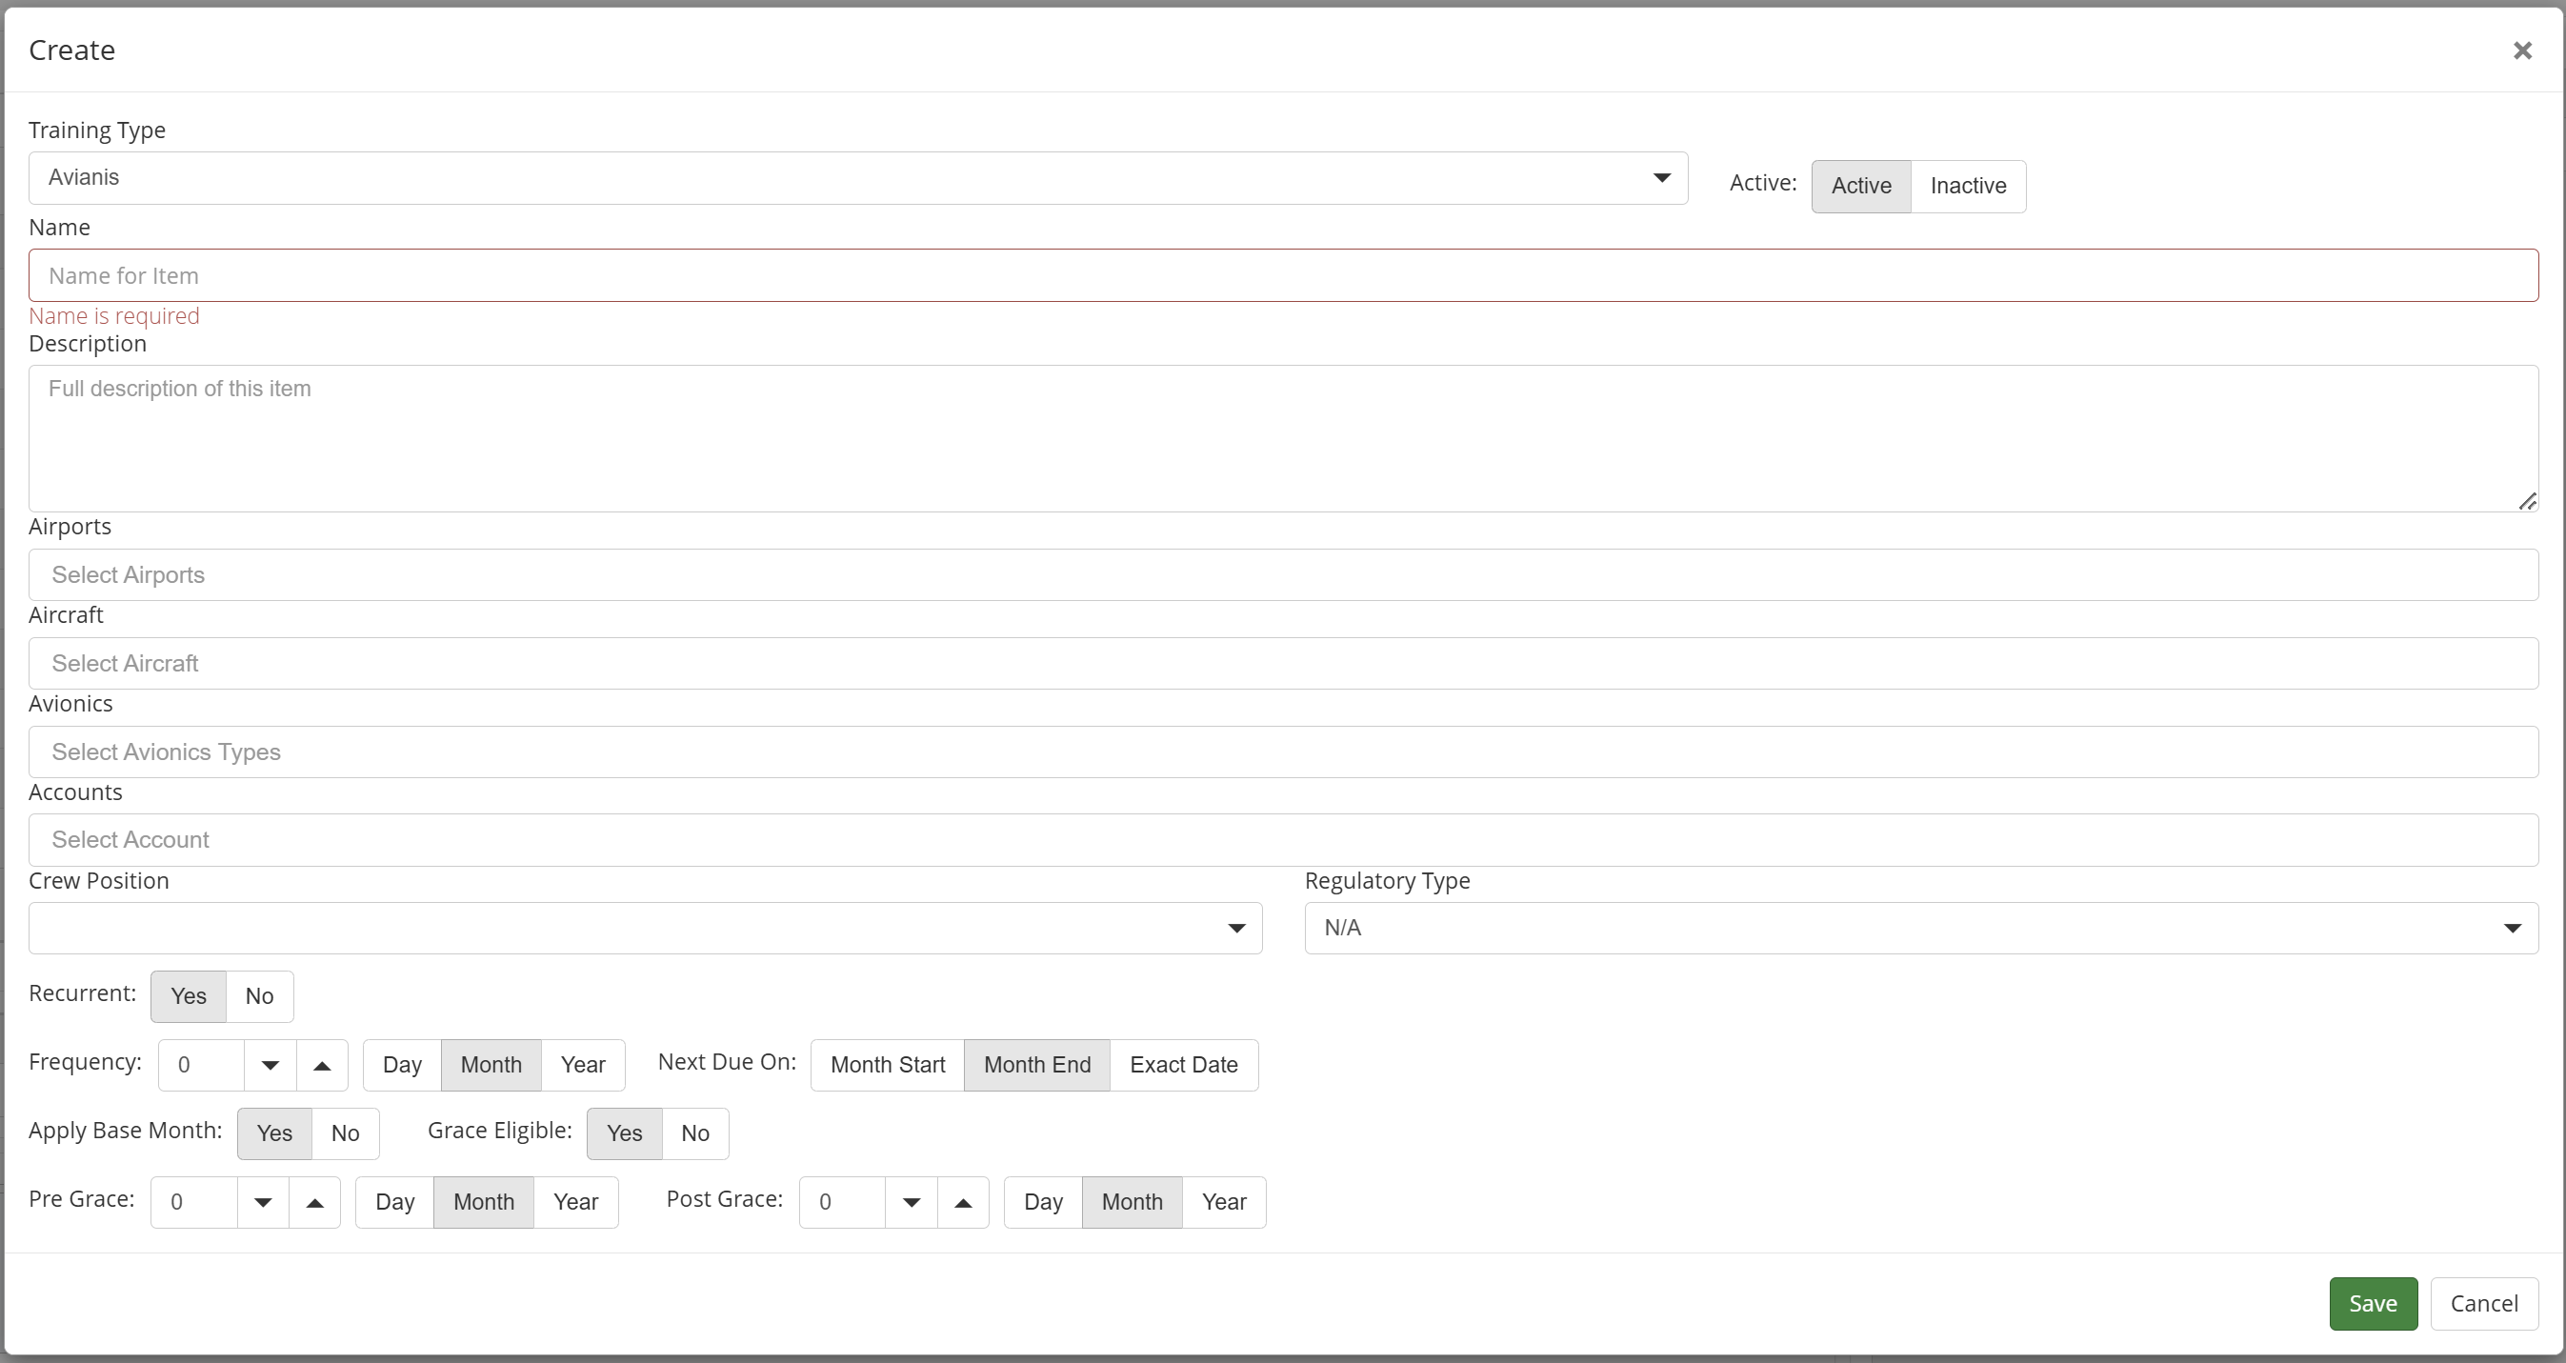Decrease Pre Grace with the down arrow
This screenshot has height=1363, width=2566.
coord(263,1203)
